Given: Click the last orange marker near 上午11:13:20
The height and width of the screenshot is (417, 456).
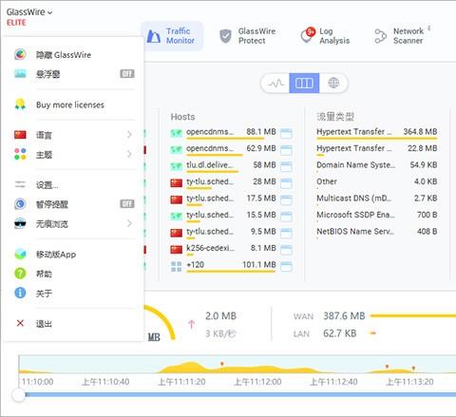Looking at the screenshot, I should coord(413,368).
